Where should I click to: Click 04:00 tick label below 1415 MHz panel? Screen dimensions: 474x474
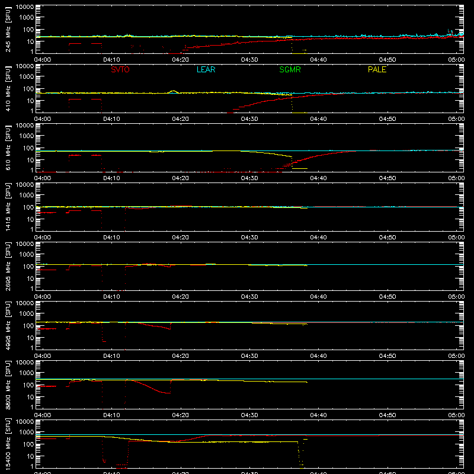click(x=43, y=238)
